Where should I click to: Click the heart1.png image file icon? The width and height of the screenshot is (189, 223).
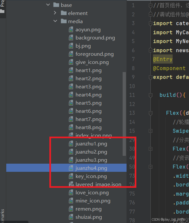pyautogui.click(x=71, y=70)
